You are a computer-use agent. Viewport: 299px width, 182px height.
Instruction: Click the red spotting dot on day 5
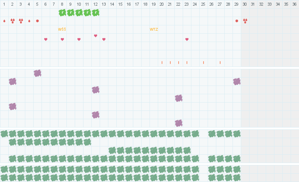(x=37, y=21)
